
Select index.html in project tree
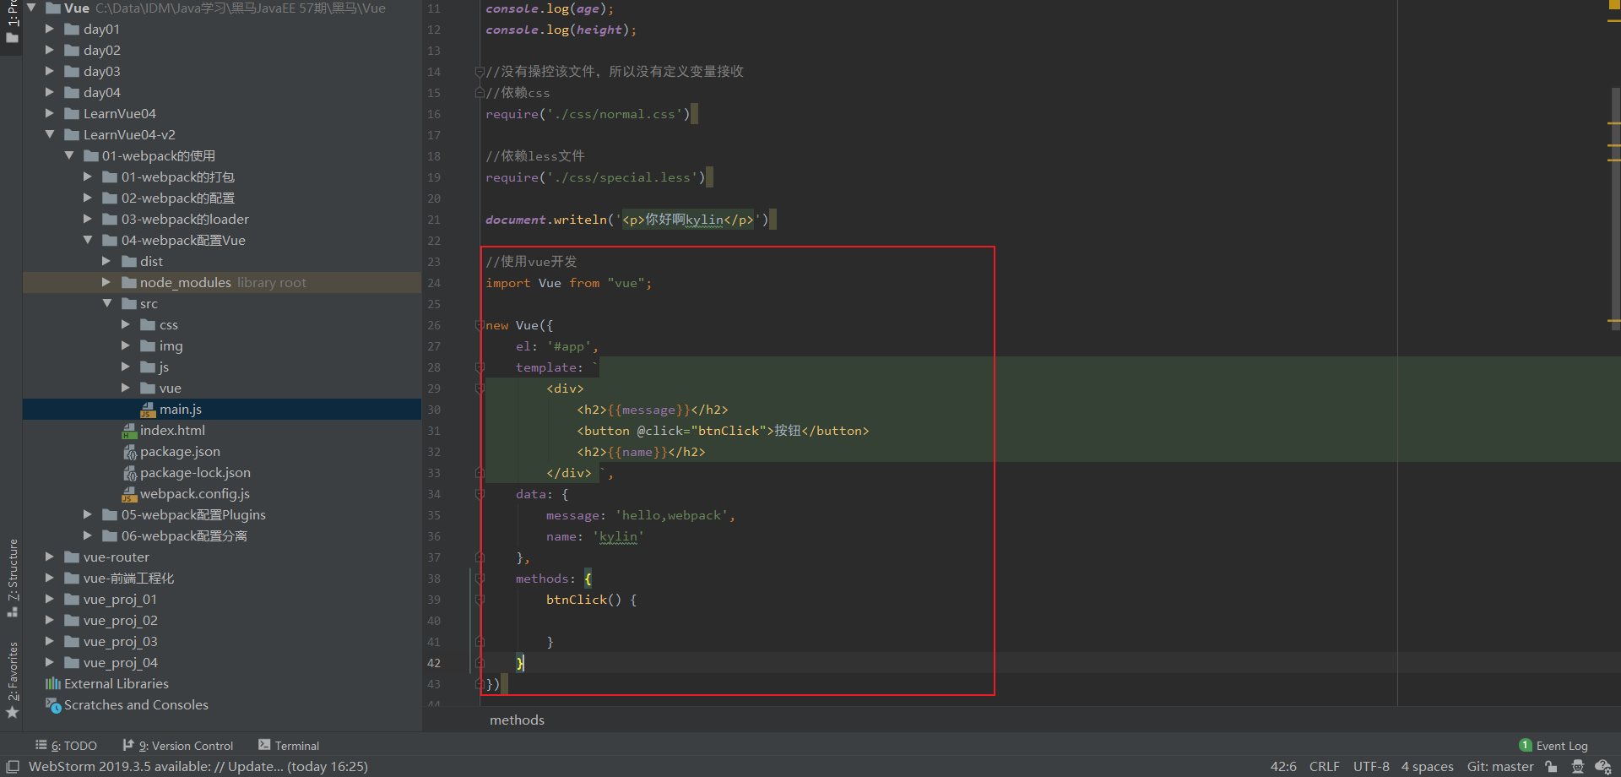coord(172,431)
